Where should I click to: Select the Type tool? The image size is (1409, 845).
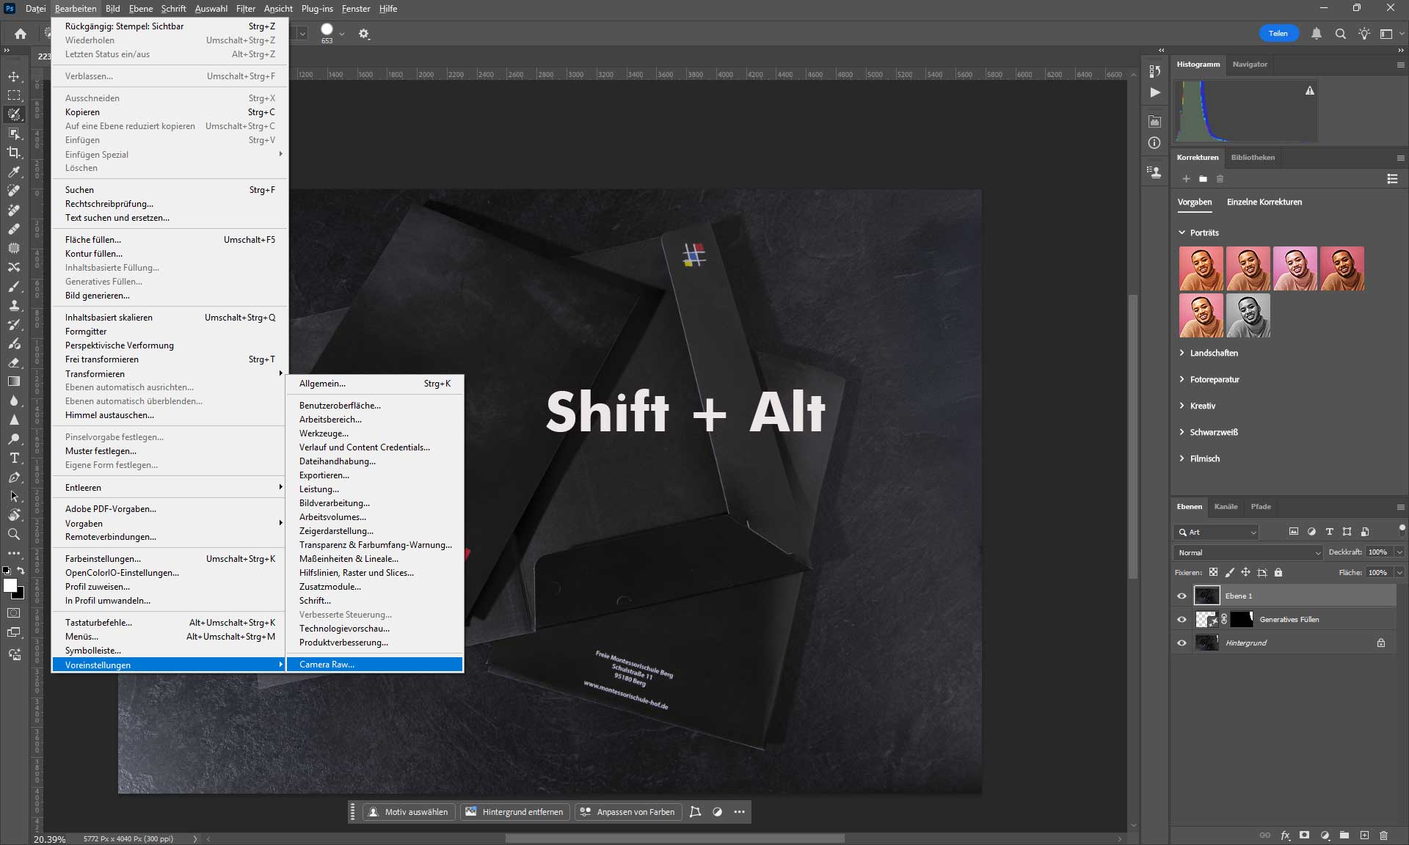(14, 458)
